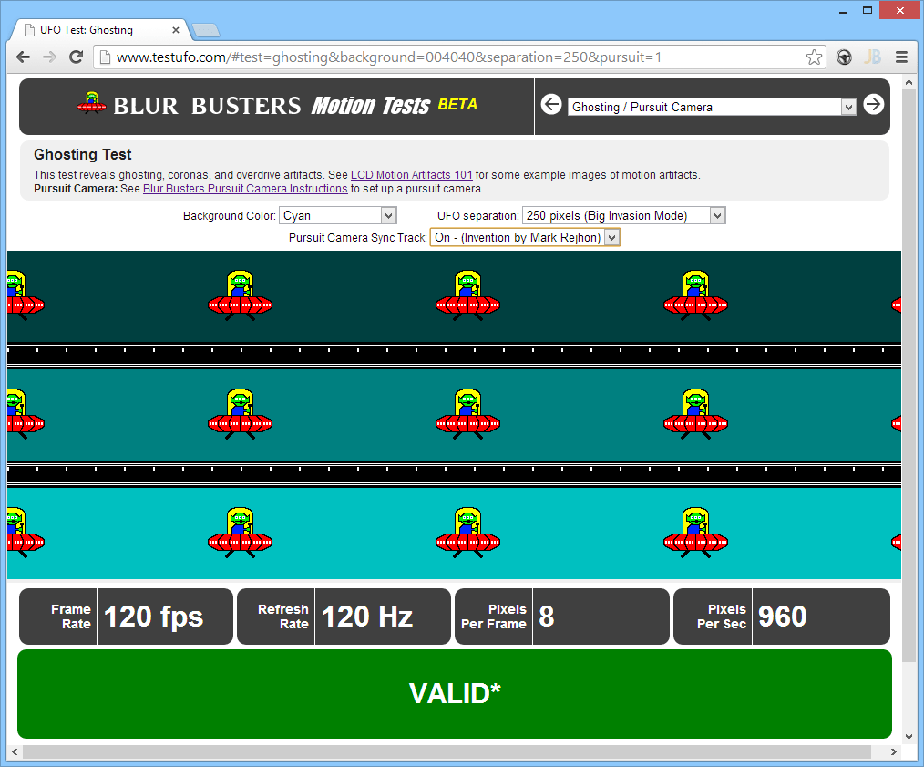Open the Pursuit Camera Sync Track dropdown
The height and width of the screenshot is (767, 924).
tap(525, 237)
